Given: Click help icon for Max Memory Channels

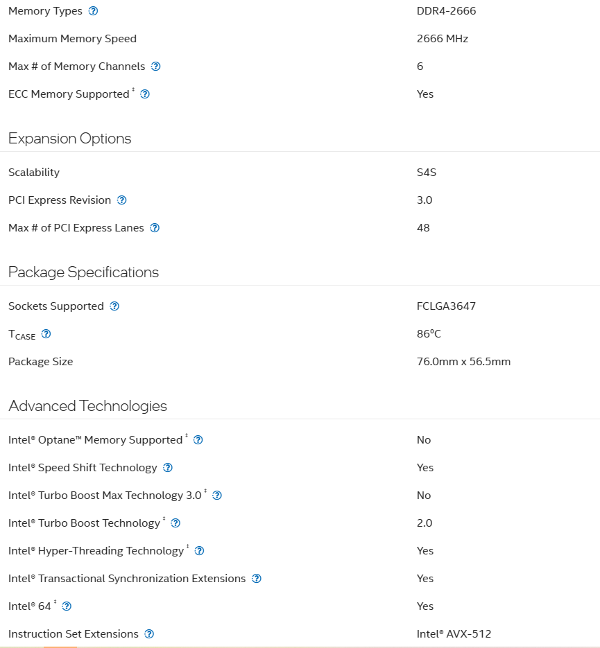Looking at the screenshot, I should pyautogui.click(x=156, y=67).
